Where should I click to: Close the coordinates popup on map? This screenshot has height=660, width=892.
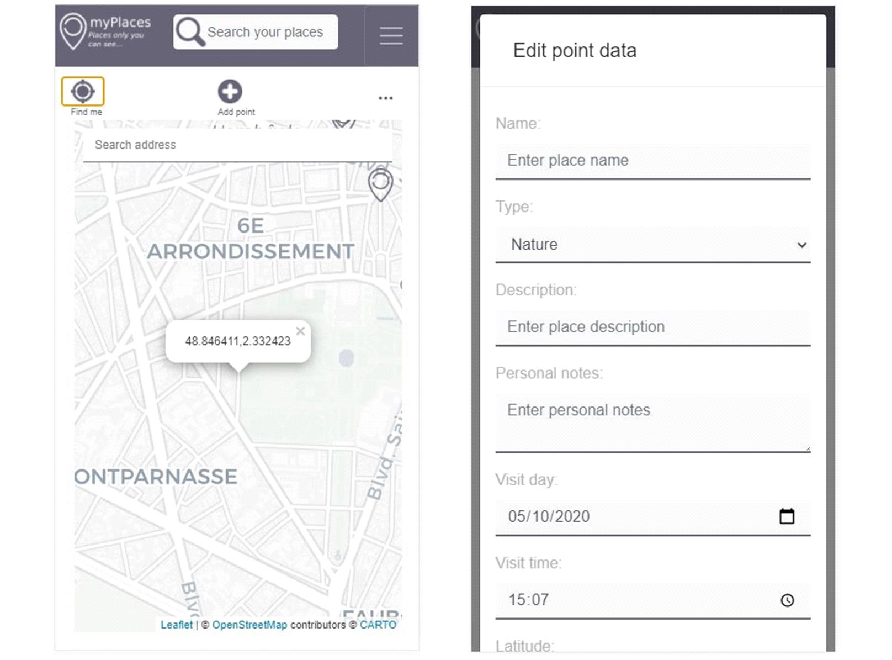(x=300, y=331)
